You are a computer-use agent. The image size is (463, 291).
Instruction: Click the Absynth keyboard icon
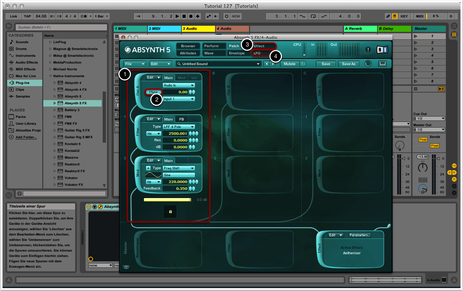click(382, 64)
